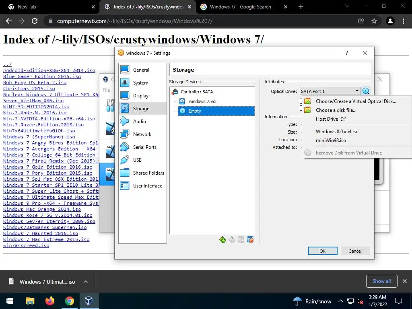The height and width of the screenshot is (309, 412).
Task: Open Firefox from taskbar
Action: (x=49, y=301)
